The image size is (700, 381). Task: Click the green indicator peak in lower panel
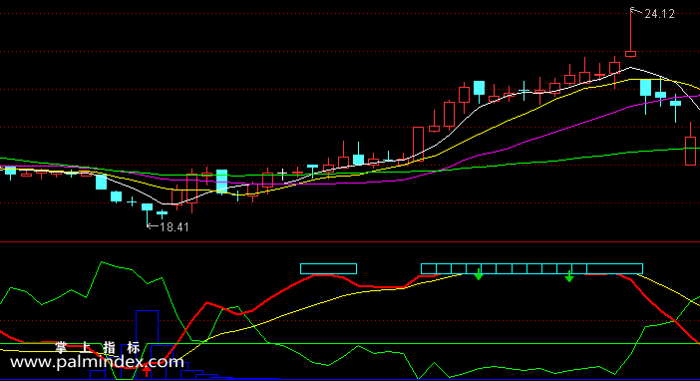pyautogui.click(x=103, y=262)
